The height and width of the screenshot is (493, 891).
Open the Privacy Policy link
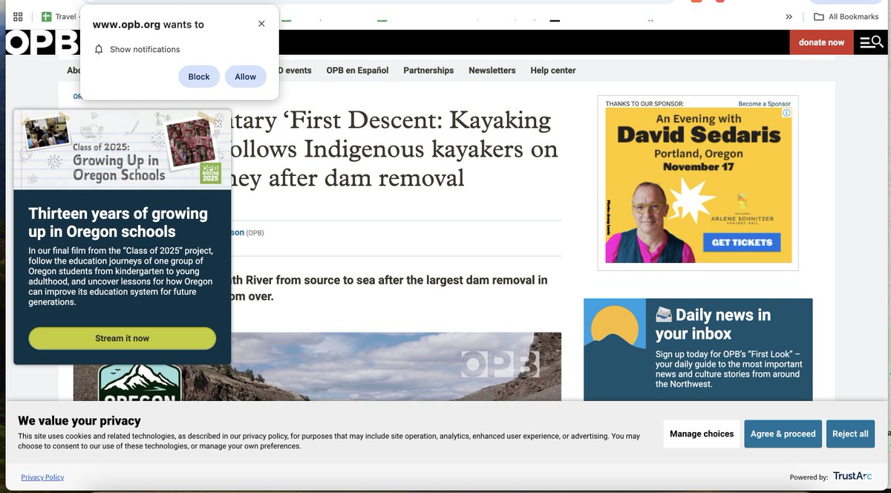tap(42, 477)
